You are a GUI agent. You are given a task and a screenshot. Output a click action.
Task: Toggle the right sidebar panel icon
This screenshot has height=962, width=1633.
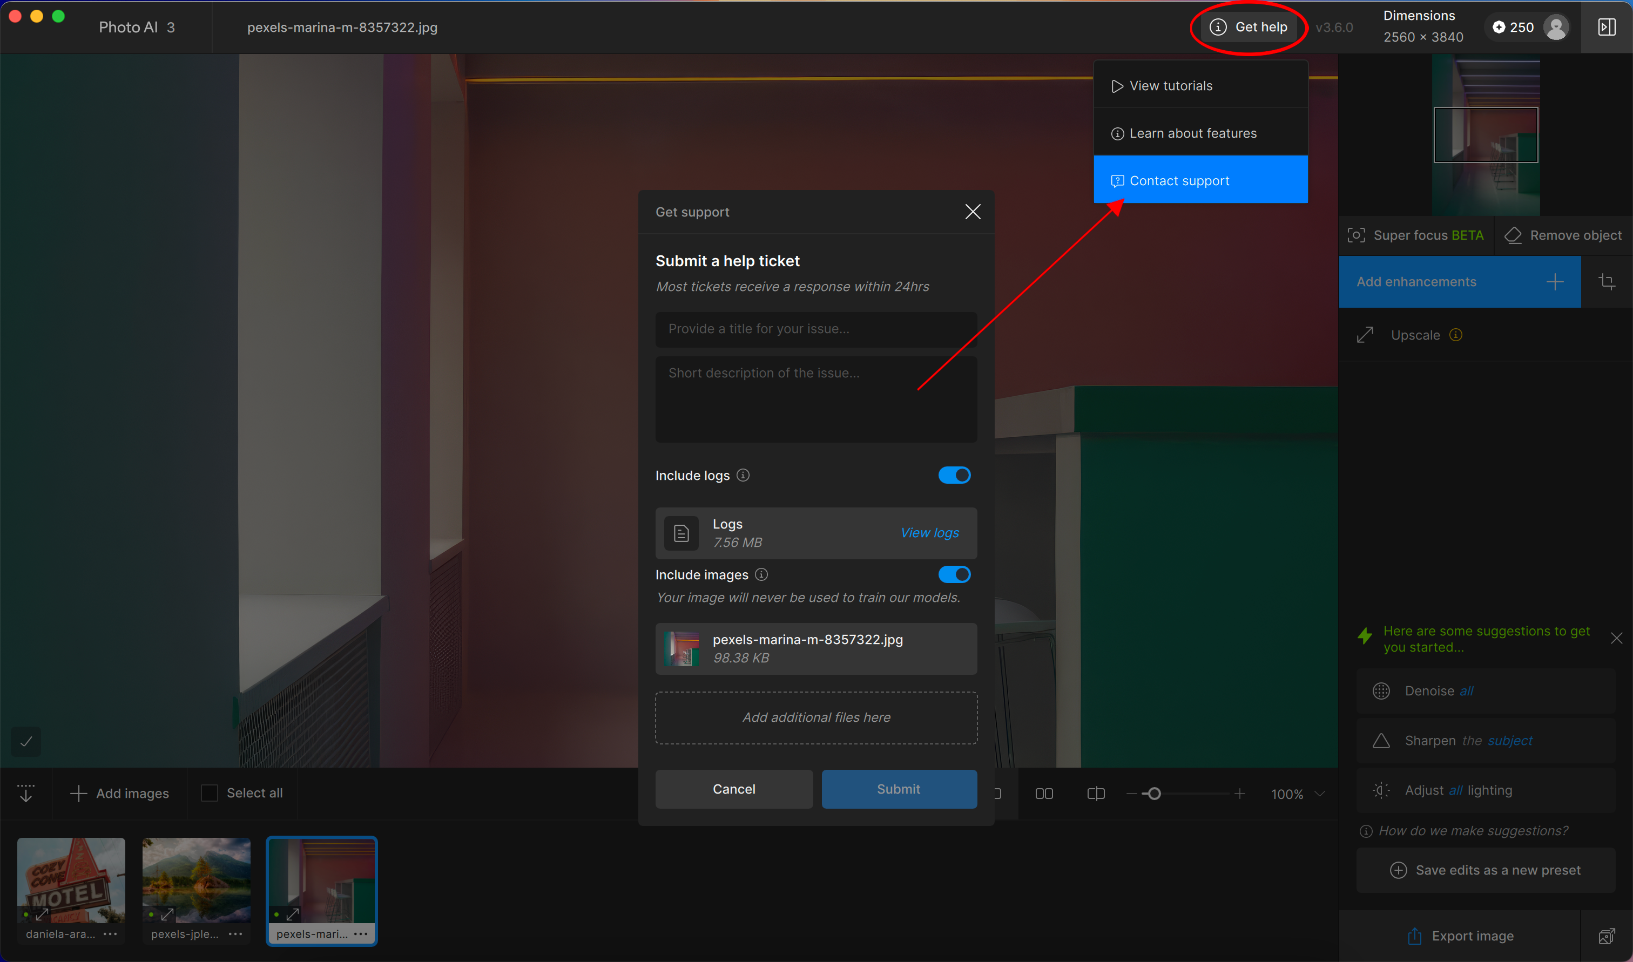[x=1607, y=27]
